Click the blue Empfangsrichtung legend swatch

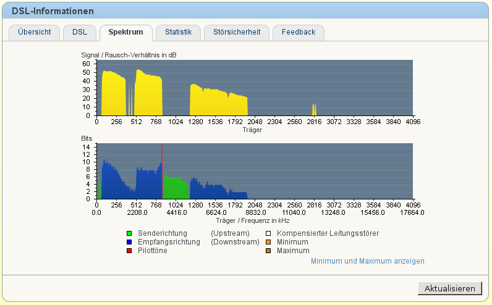pos(129,242)
